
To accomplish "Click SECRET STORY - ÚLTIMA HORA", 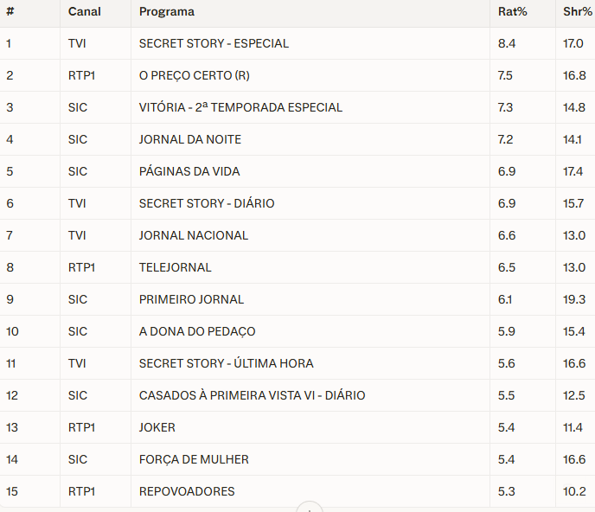I will tap(226, 363).
